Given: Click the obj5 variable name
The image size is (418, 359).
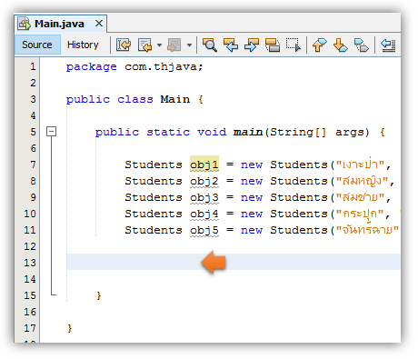Looking at the screenshot, I should (x=204, y=230).
